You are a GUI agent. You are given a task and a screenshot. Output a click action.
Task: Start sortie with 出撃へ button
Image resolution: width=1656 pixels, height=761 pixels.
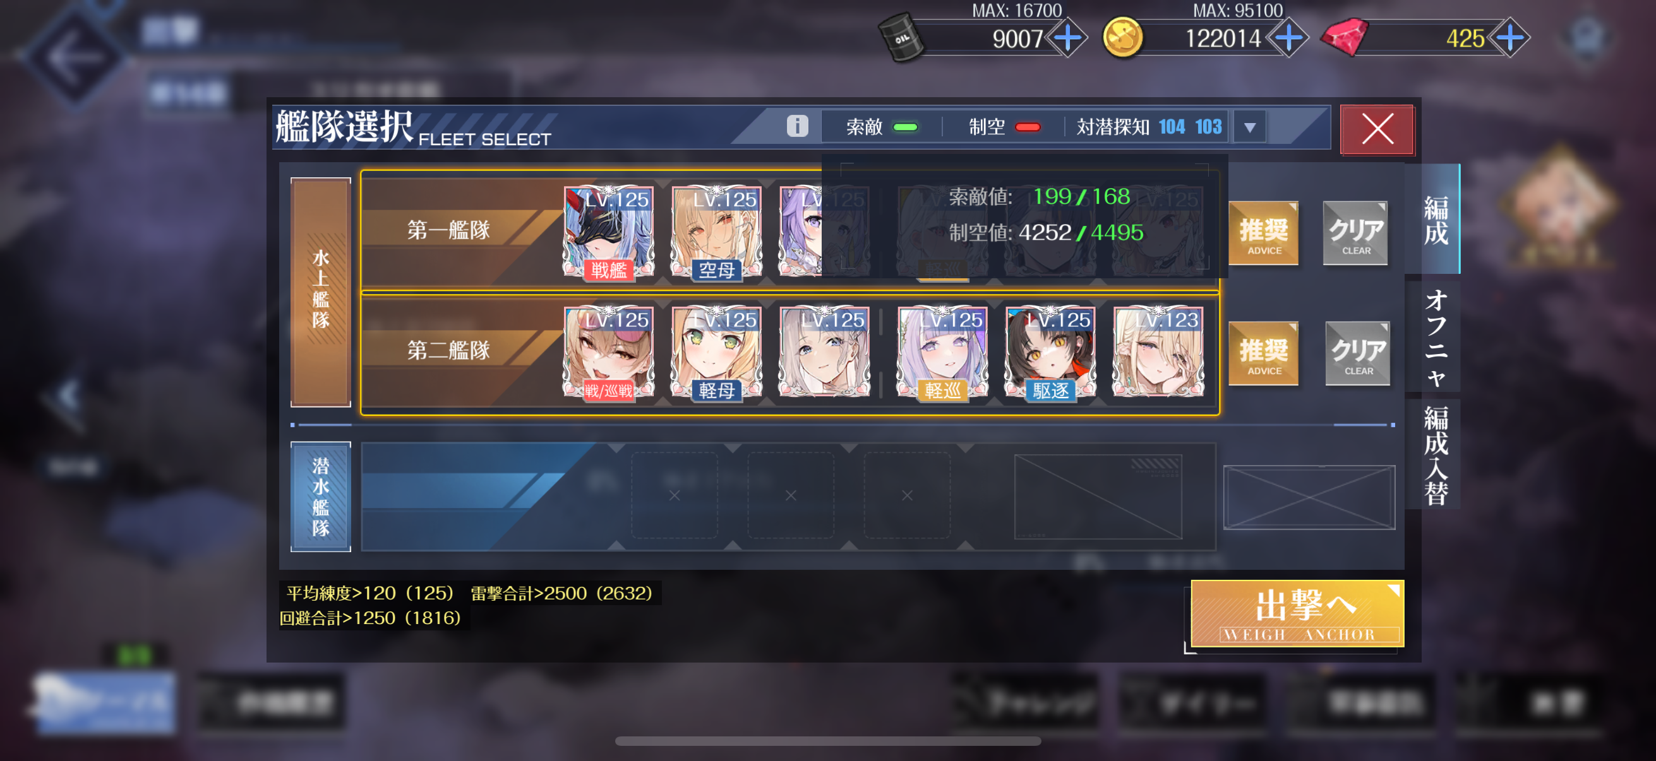coord(1297,614)
